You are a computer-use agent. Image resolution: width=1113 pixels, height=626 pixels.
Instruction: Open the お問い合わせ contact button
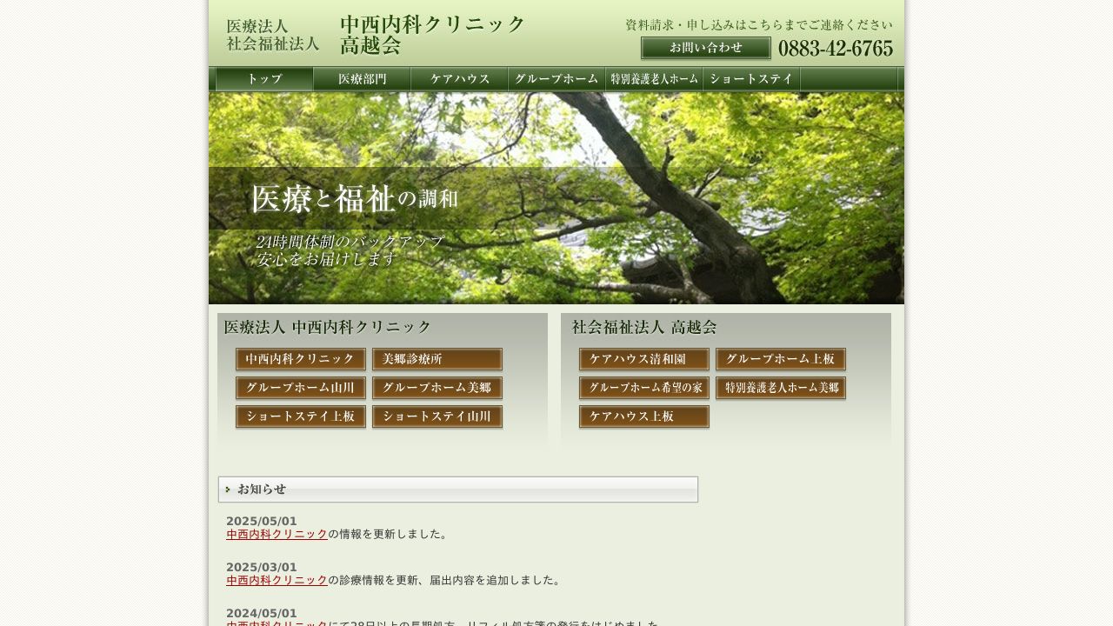point(706,49)
